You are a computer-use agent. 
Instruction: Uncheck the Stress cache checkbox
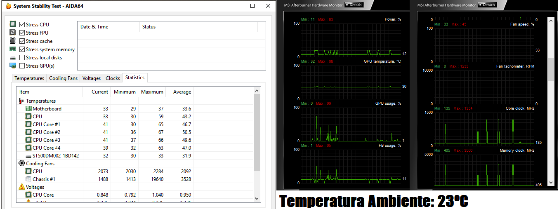(22, 41)
